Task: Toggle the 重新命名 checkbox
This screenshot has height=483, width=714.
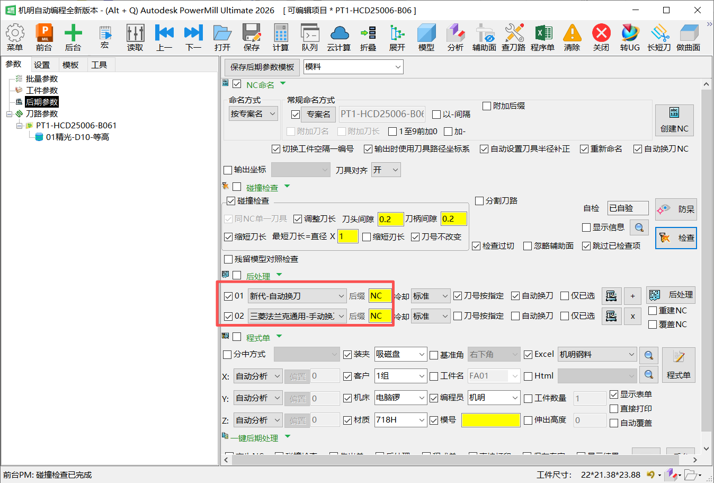Action: point(584,149)
